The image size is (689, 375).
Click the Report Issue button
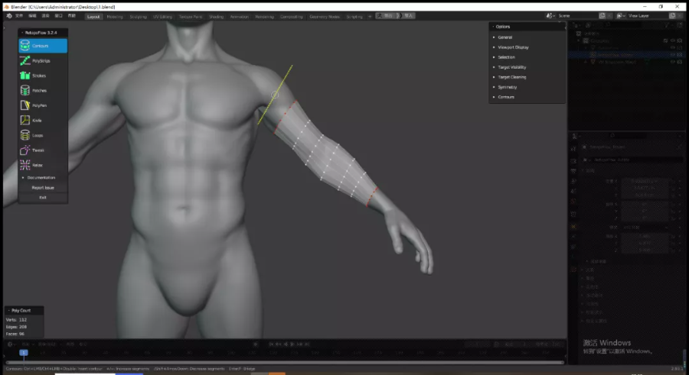tap(43, 187)
